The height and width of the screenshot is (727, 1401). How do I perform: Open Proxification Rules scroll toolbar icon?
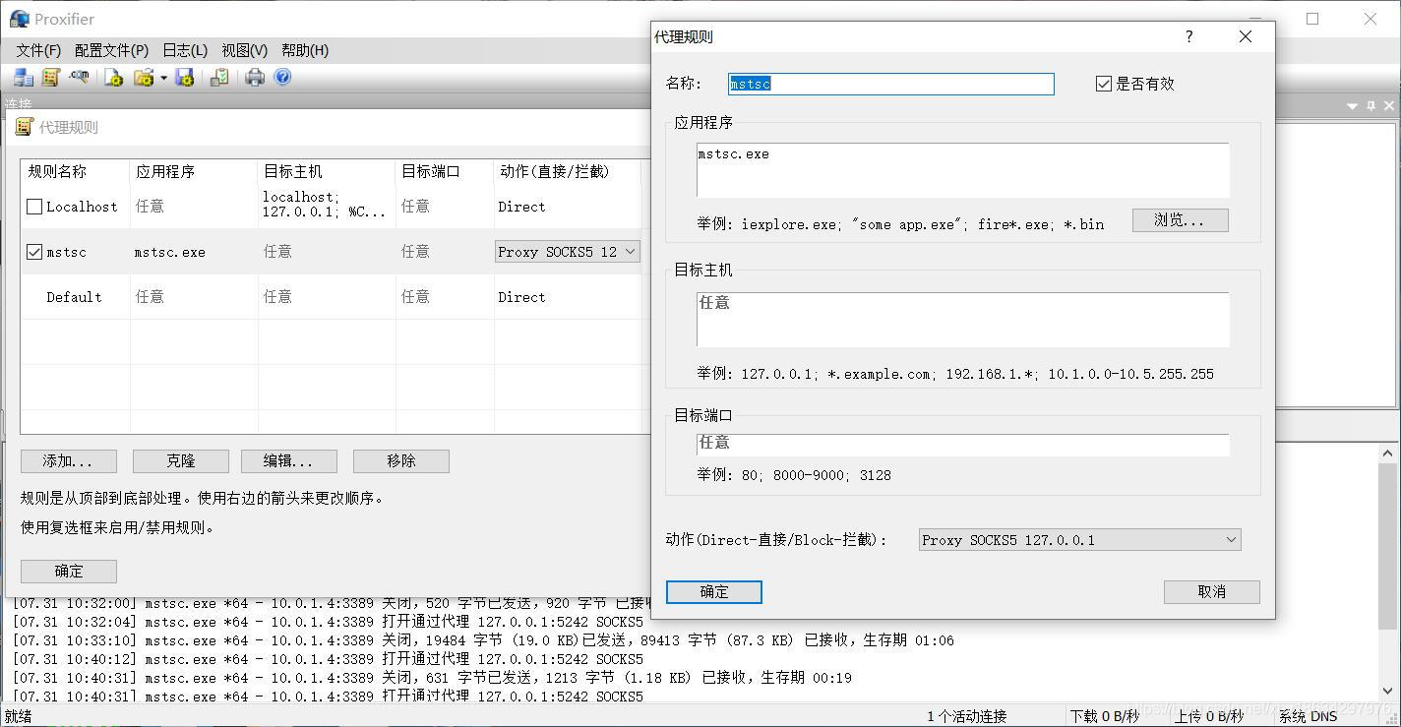(51, 77)
